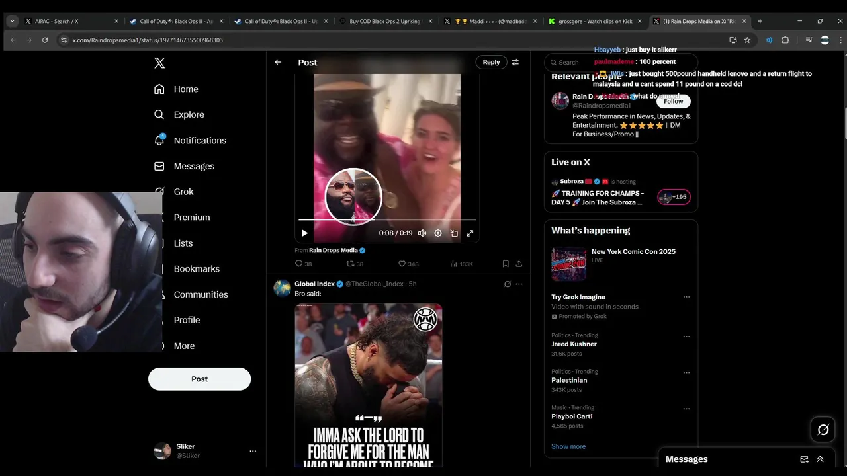Click the floating Grok button
Screen dimensions: 847x476
[x=823, y=430]
